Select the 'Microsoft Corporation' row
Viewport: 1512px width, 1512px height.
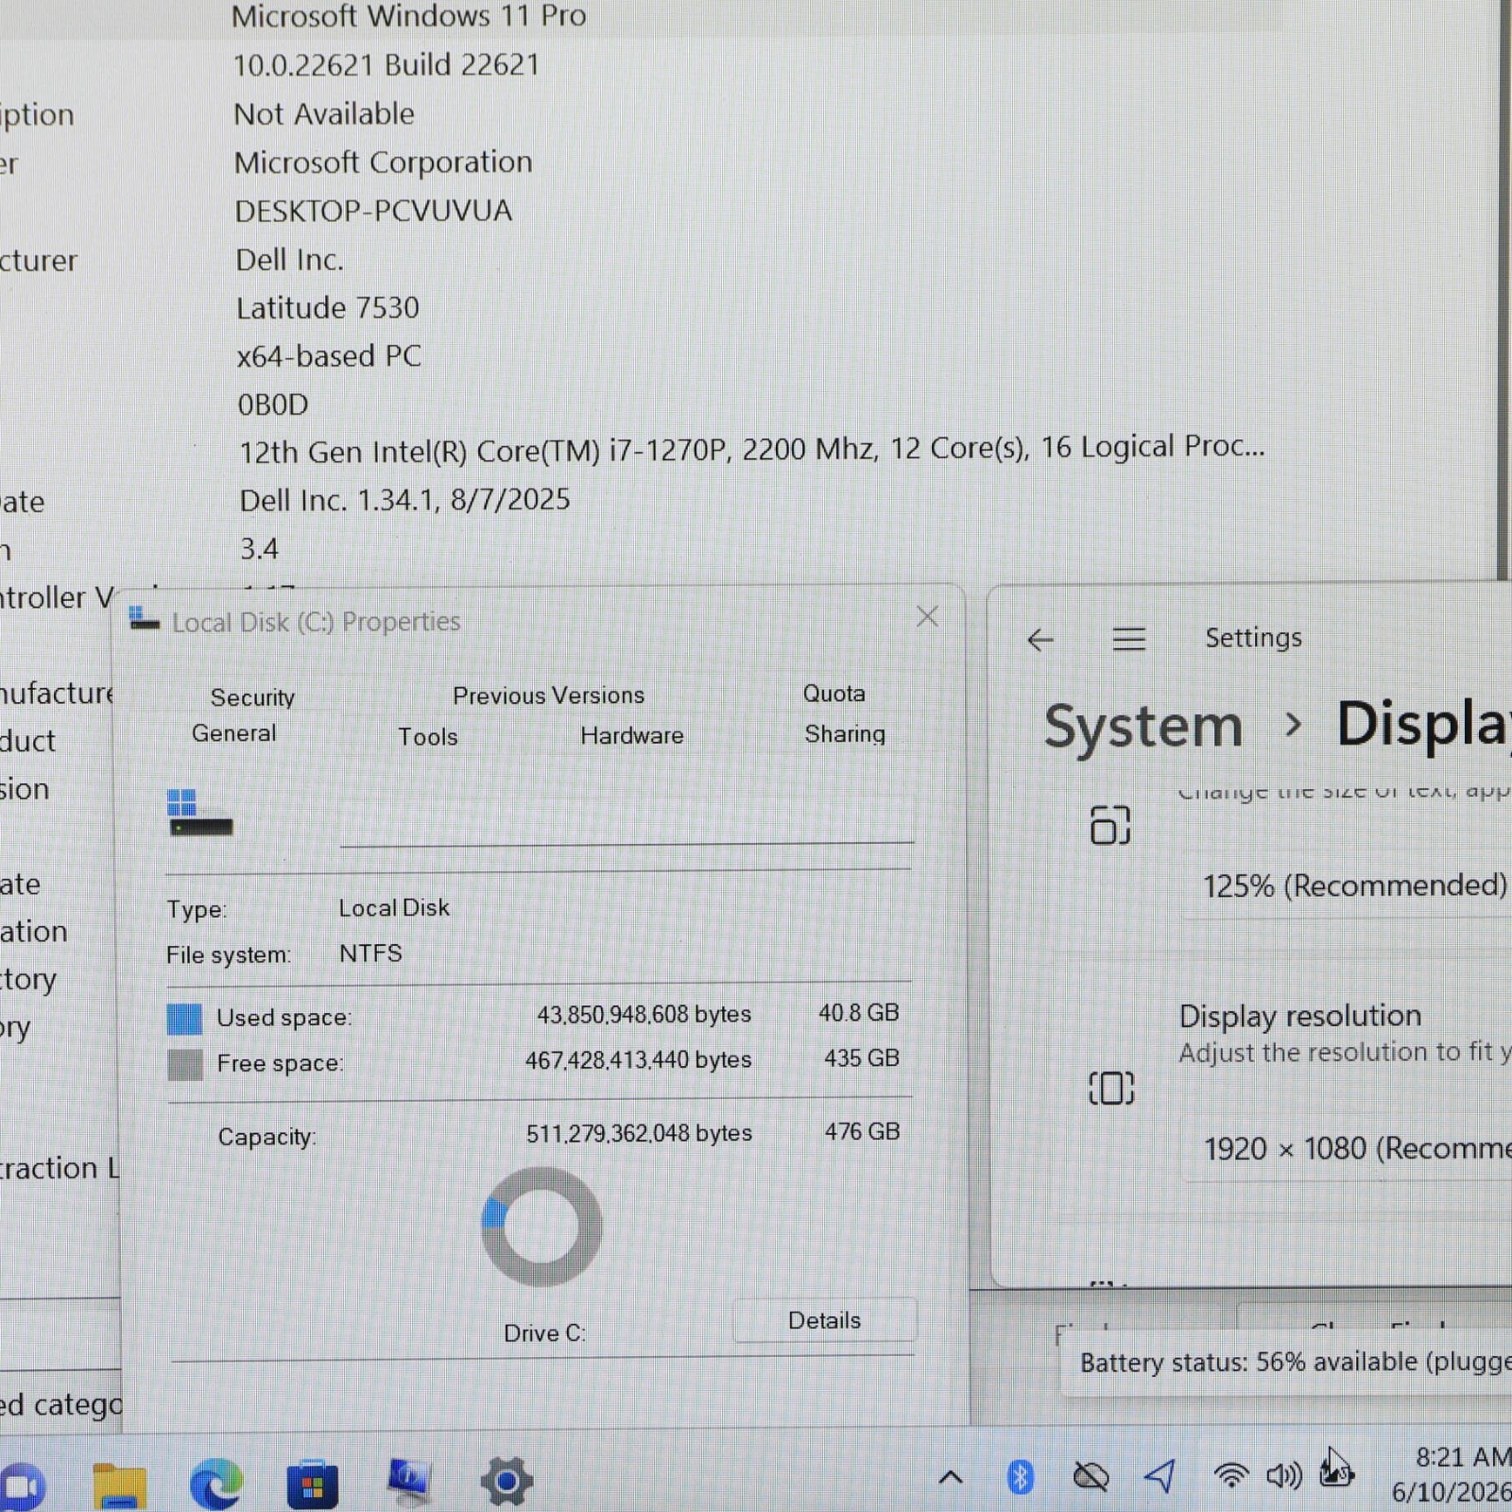pyautogui.click(x=383, y=163)
